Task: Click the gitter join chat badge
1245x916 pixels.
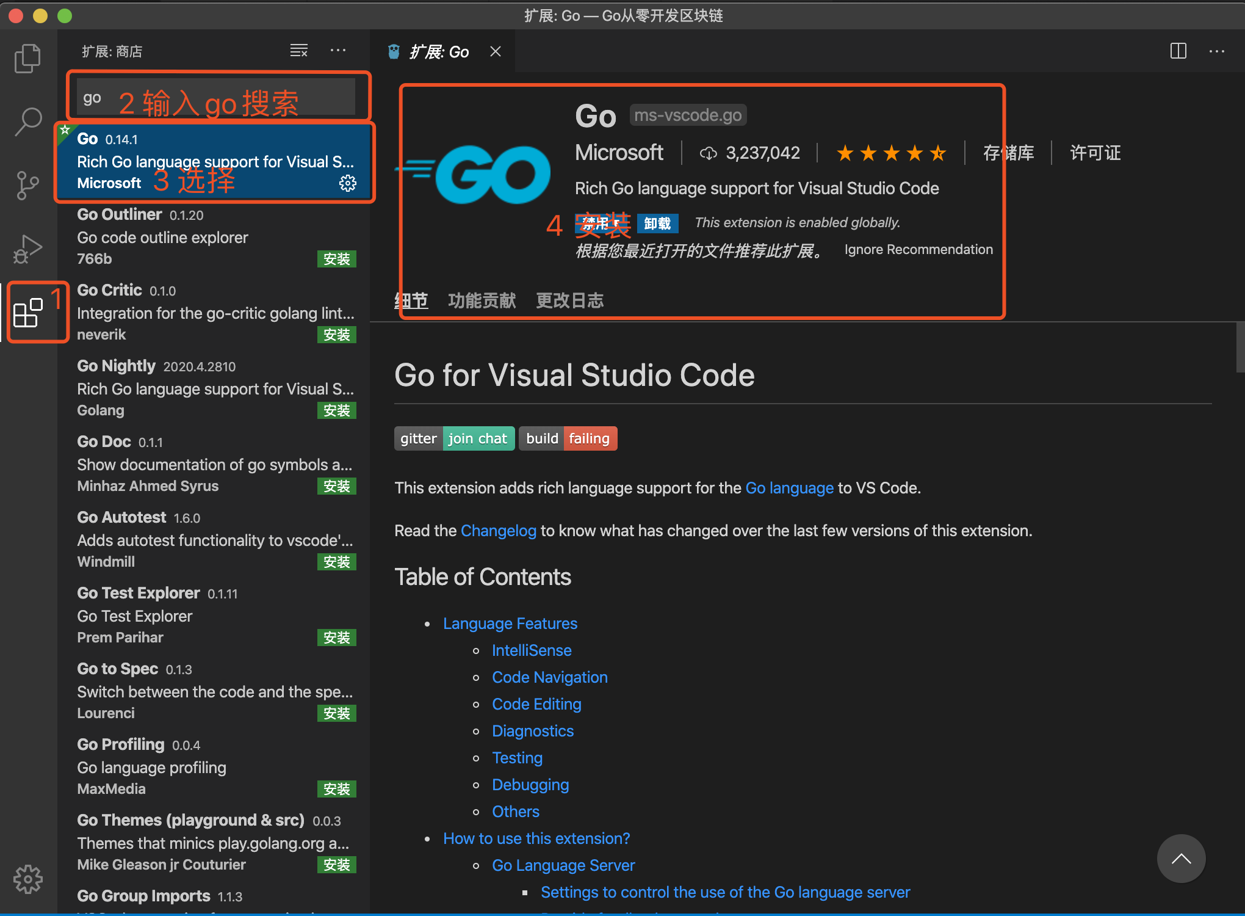Action: point(454,438)
